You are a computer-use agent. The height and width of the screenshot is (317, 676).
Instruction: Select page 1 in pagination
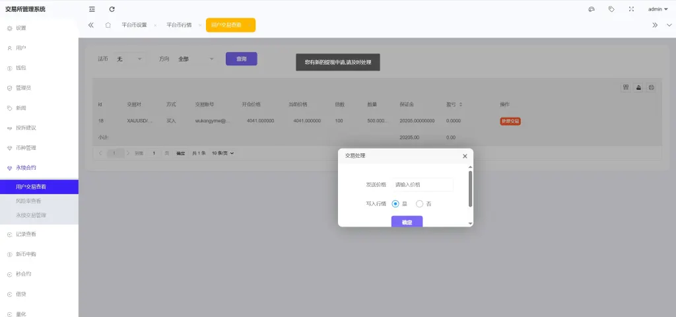(114, 153)
